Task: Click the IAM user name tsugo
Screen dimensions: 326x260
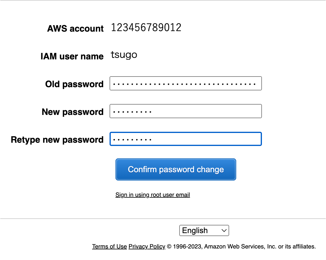Action: (x=124, y=55)
